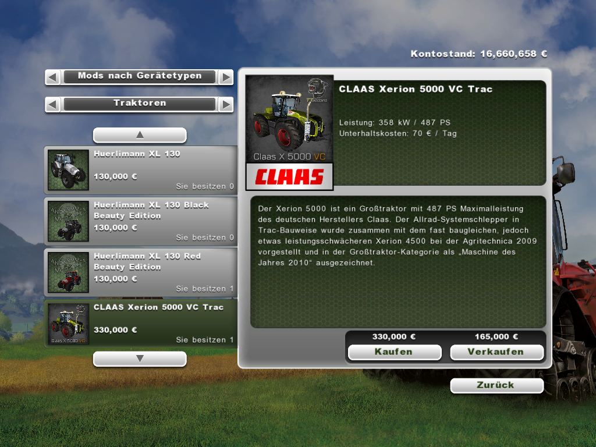Click the Huerlimann XL 130 name text
Viewport: 596px width, 447px height.
coord(137,154)
